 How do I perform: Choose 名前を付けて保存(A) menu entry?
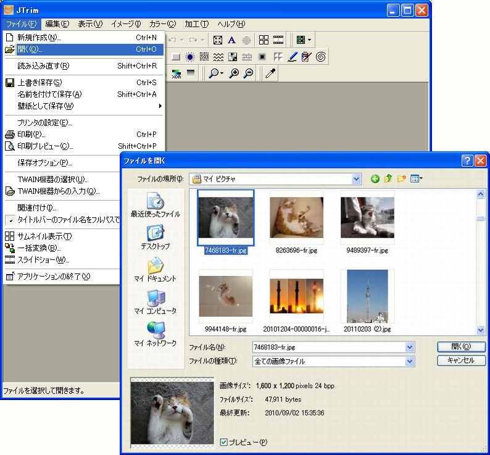point(84,94)
